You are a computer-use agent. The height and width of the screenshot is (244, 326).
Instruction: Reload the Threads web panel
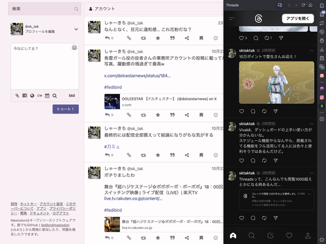tap(303, 5)
